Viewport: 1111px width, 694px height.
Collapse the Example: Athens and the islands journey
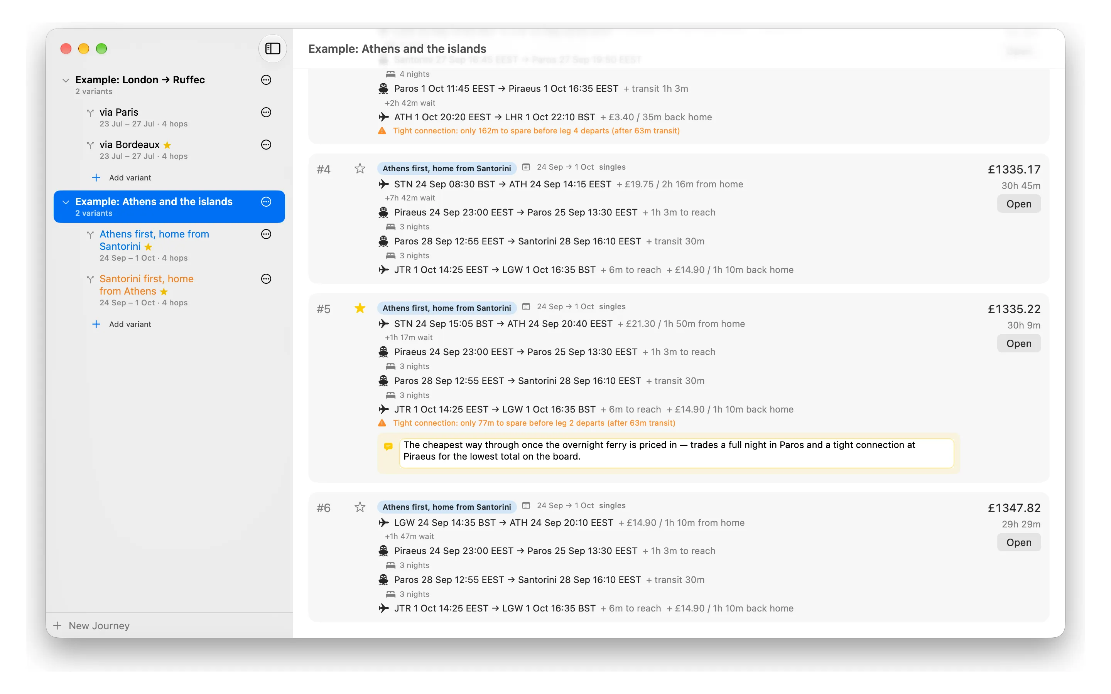[x=66, y=202]
